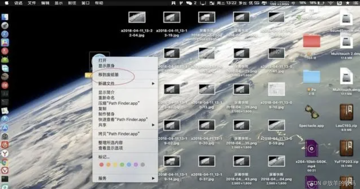Screen dimensions: 360x189
Task: Open the App Store Dock icon
Action: [5, 128]
